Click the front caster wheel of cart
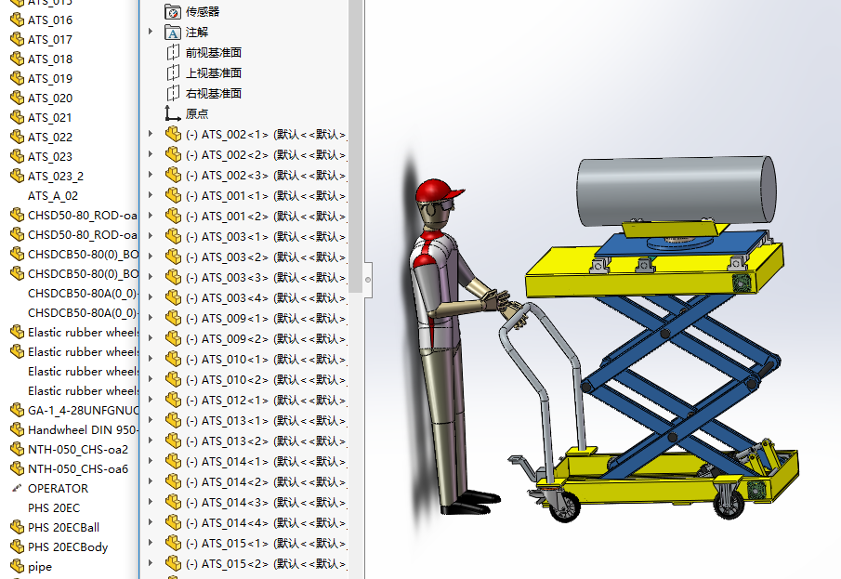This screenshot has height=579, width=841. coord(565,507)
